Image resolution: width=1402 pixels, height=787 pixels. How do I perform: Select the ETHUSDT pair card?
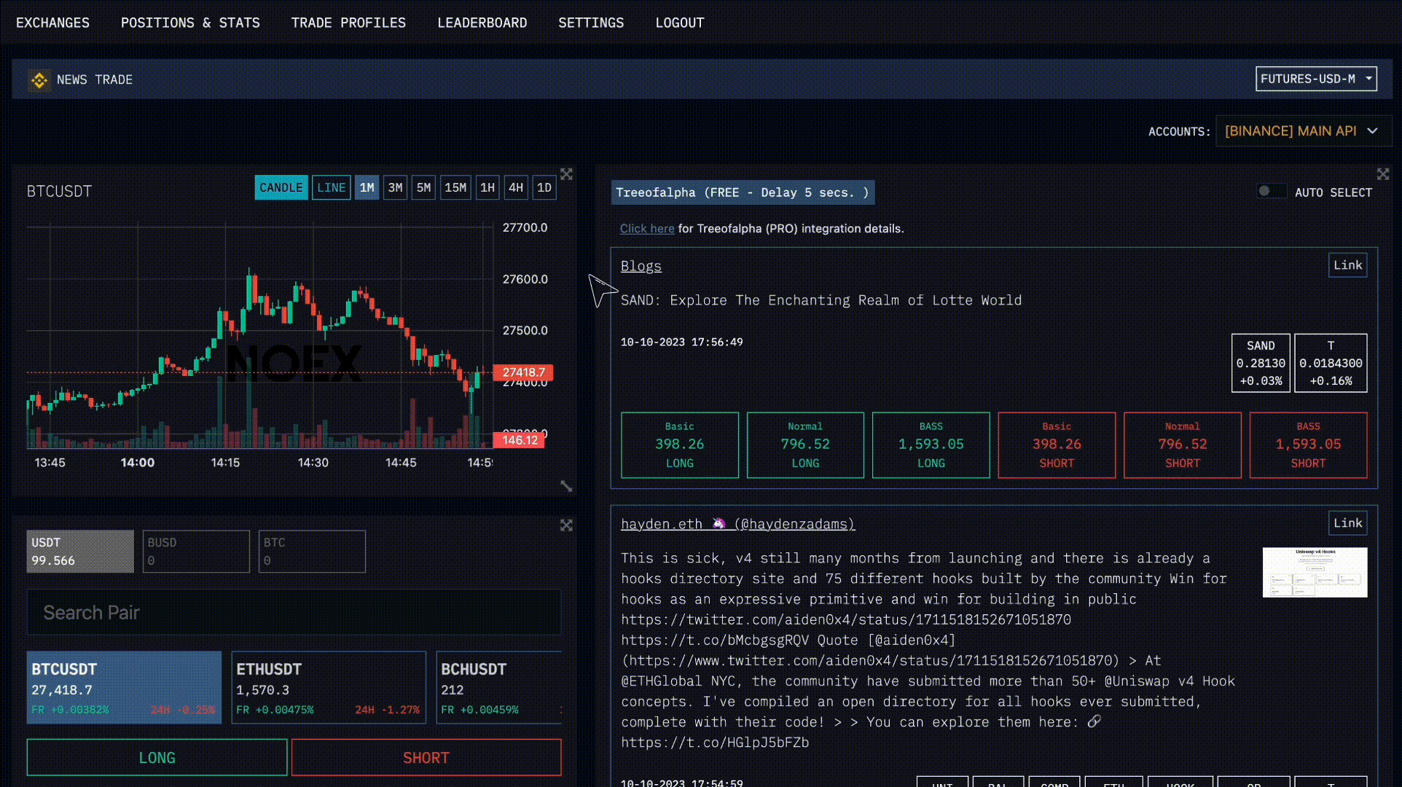329,688
